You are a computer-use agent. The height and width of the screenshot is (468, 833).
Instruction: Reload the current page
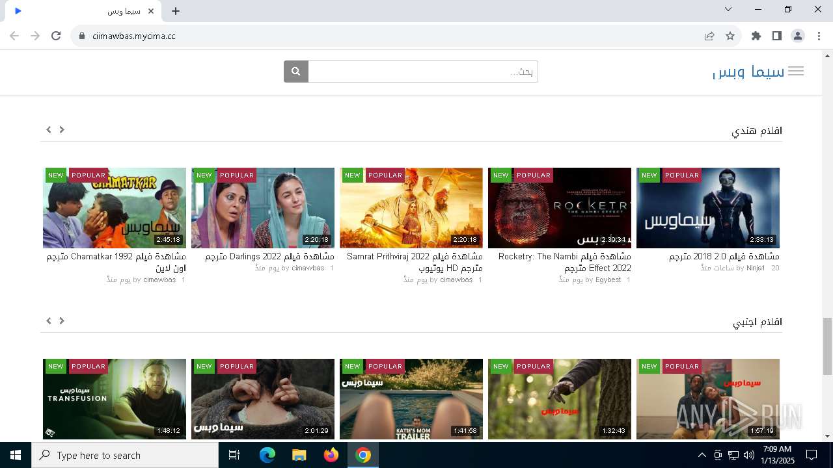pyautogui.click(x=56, y=36)
